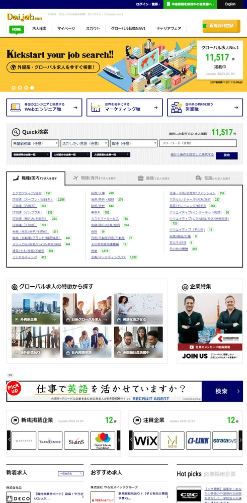The width and height of the screenshot is (247, 503).
Task: Click the green 中途採用を検討中の企業様へ link
Action: [x=190, y=4]
